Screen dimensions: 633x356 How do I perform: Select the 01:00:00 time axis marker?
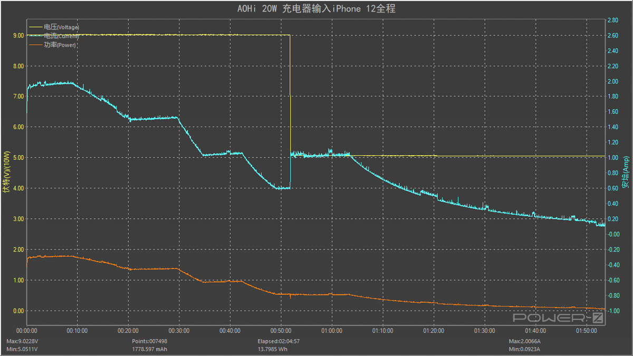pos(331,331)
